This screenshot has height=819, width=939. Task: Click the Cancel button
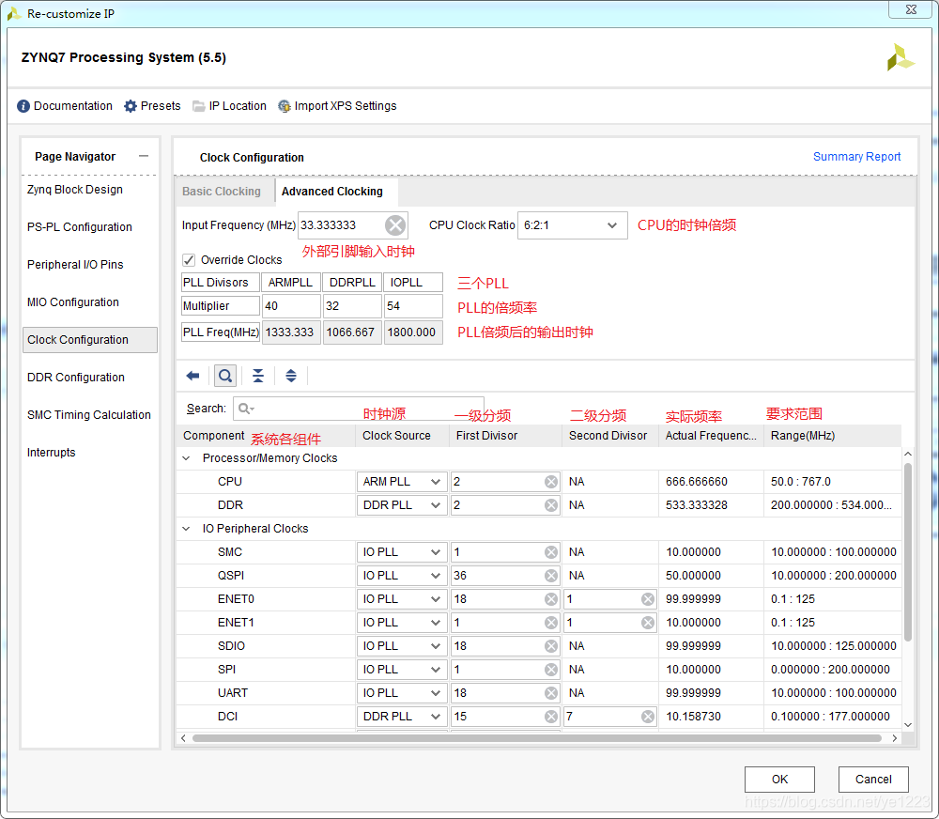coord(873,780)
